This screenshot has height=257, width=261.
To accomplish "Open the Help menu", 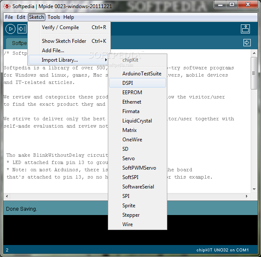I will click(x=68, y=17).
